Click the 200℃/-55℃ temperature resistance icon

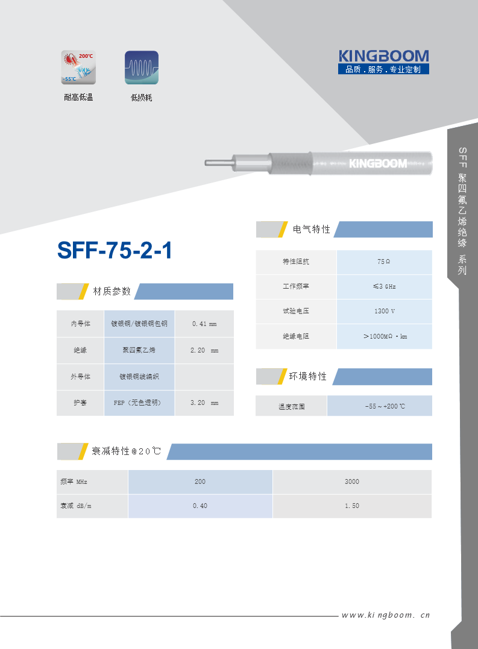click(78, 67)
